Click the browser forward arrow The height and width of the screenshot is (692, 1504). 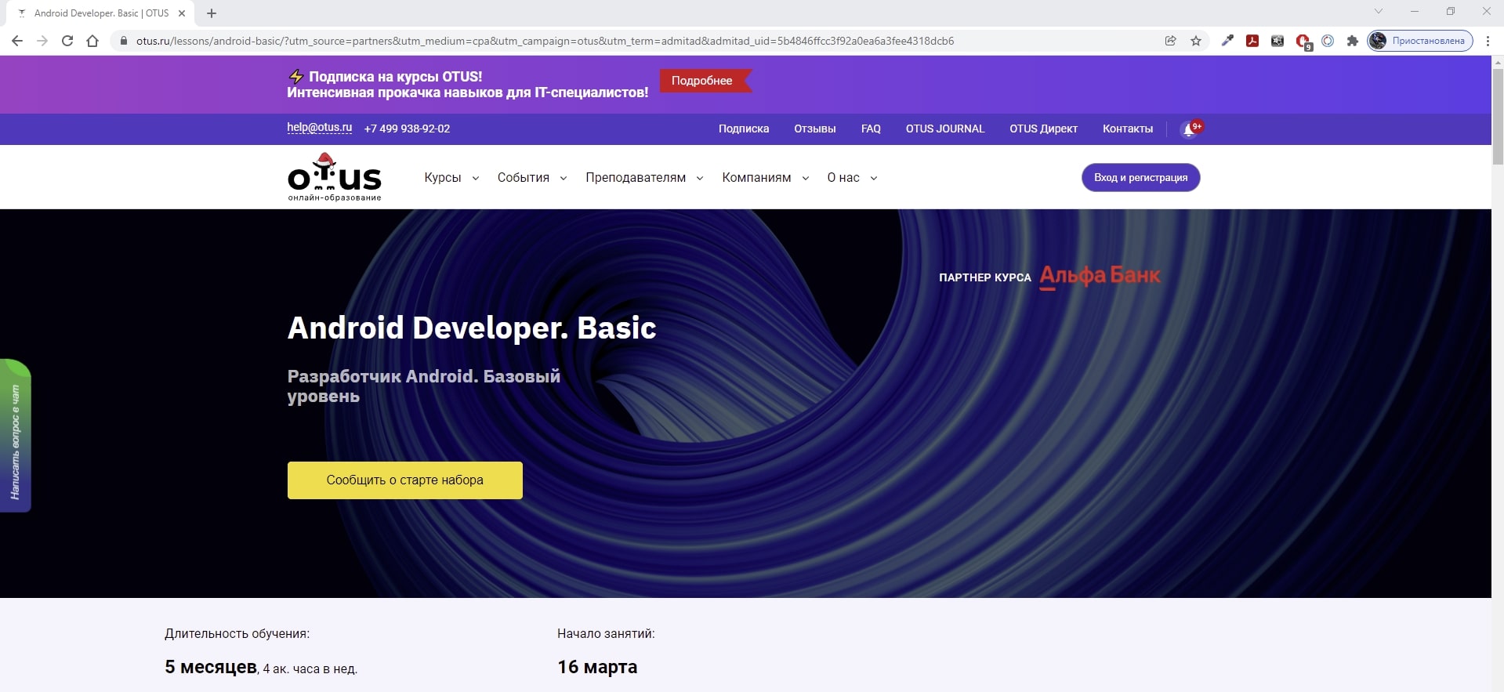point(42,41)
